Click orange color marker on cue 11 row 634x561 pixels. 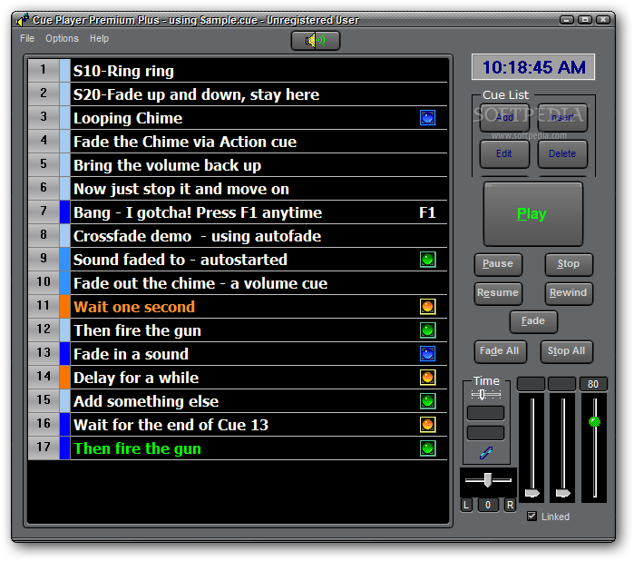(64, 307)
